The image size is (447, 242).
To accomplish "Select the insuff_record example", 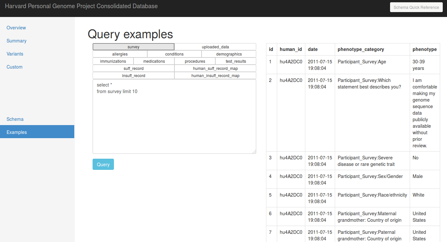I will point(134,76).
